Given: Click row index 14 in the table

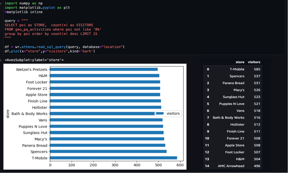Looking at the screenshot, I should coord(207,166).
